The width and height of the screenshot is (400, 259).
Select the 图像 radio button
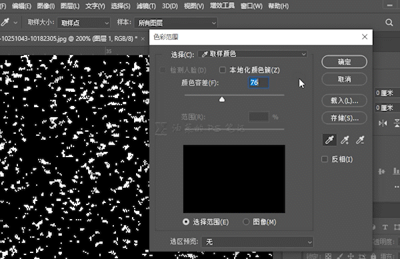pos(246,222)
